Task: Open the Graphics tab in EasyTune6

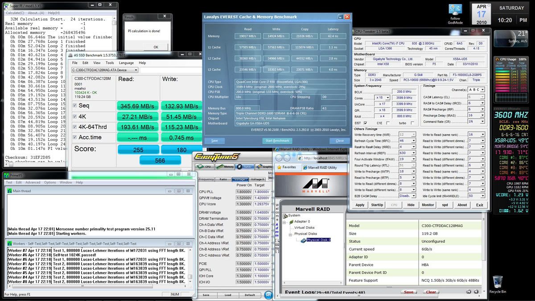Action: pos(265,166)
